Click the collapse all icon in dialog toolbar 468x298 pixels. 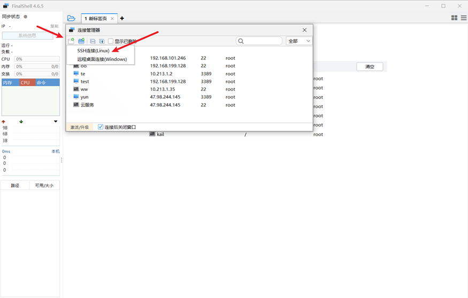click(x=93, y=41)
